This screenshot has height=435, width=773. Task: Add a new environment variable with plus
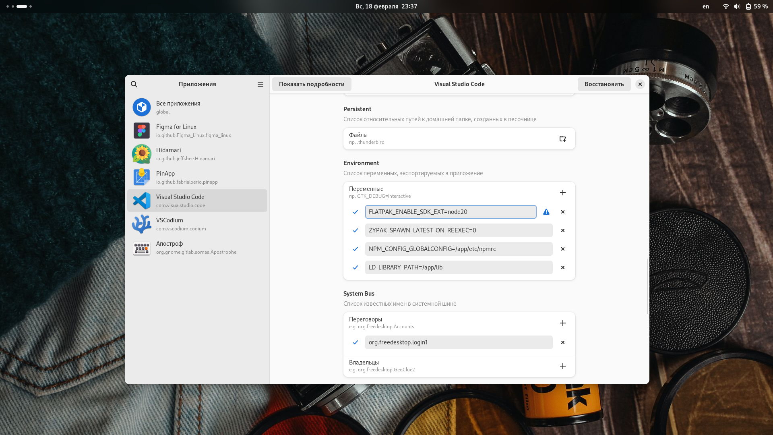pos(563,193)
